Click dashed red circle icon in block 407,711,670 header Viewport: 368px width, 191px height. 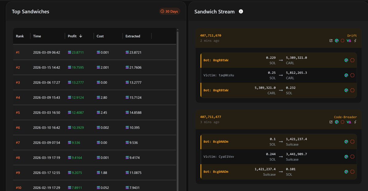click(x=343, y=41)
